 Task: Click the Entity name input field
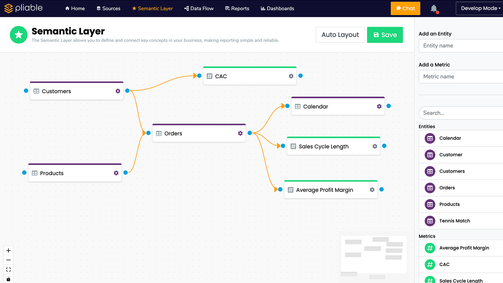coord(461,46)
